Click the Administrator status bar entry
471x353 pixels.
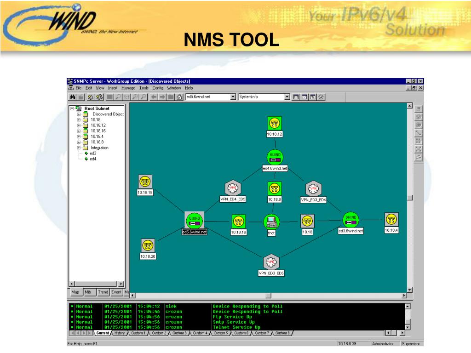click(x=383, y=344)
